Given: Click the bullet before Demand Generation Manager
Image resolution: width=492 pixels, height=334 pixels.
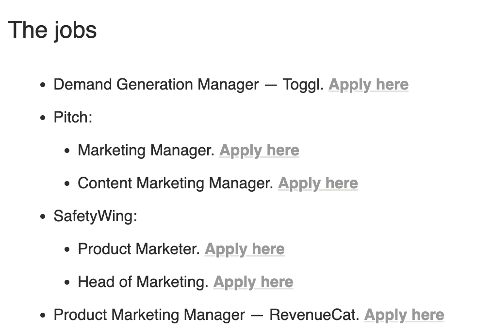Looking at the screenshot, I should click(43, 85).
